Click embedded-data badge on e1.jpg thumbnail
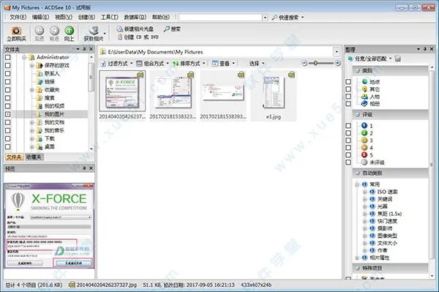Screen dimensions: 439x292 coord(291,75)
